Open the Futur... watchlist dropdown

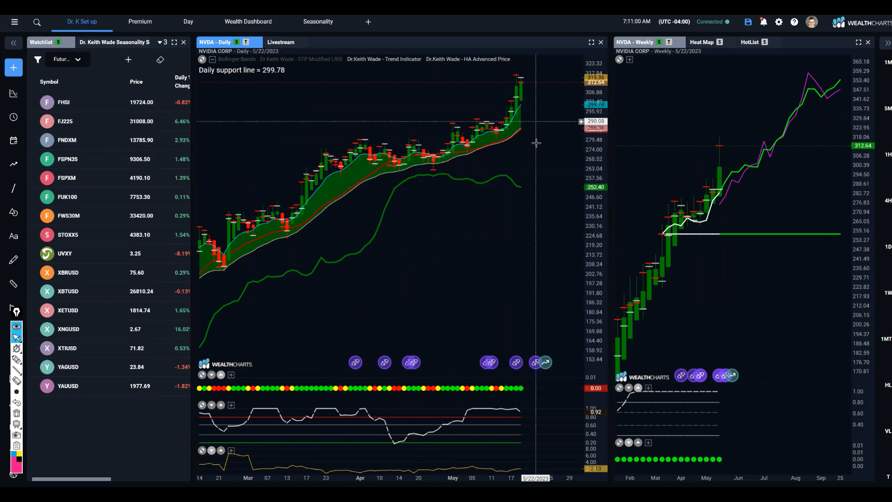click(x=67, y=59)
